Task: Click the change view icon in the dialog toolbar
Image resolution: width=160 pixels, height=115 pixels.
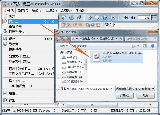Action: pyautogui.click(x=134, y=46)
